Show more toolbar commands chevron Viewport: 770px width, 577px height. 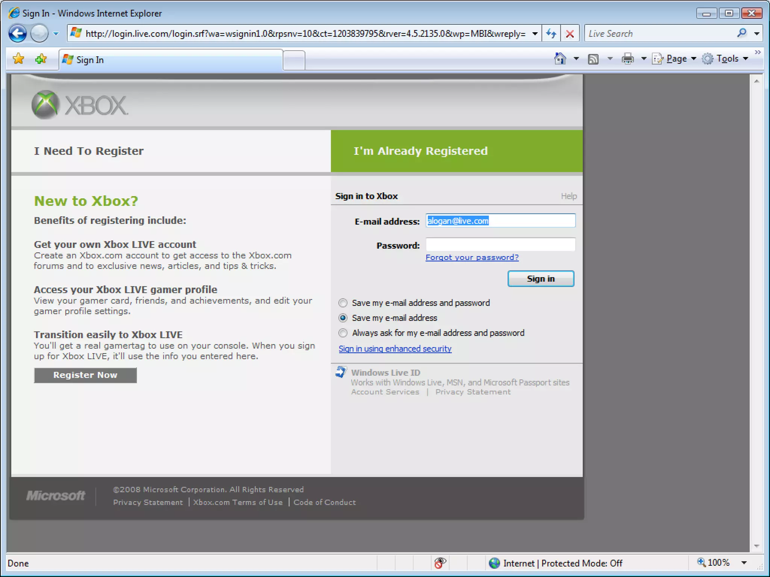[758, 52]
